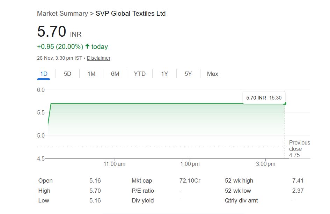330x214 pixels.
Task: Open the 1M time range tab
Action: coord(91,74)
